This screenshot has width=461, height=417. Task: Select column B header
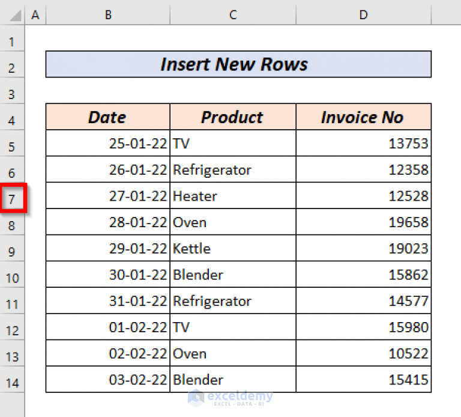(x=108, y=14)
